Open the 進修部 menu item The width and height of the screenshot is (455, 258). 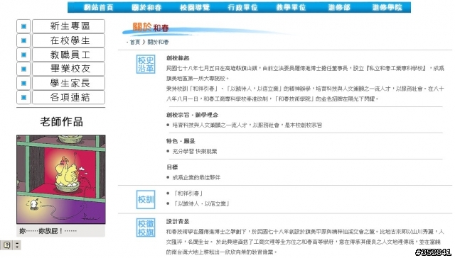click(339, 8)
